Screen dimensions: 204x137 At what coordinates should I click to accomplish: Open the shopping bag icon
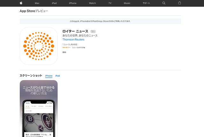coord(179,3)
